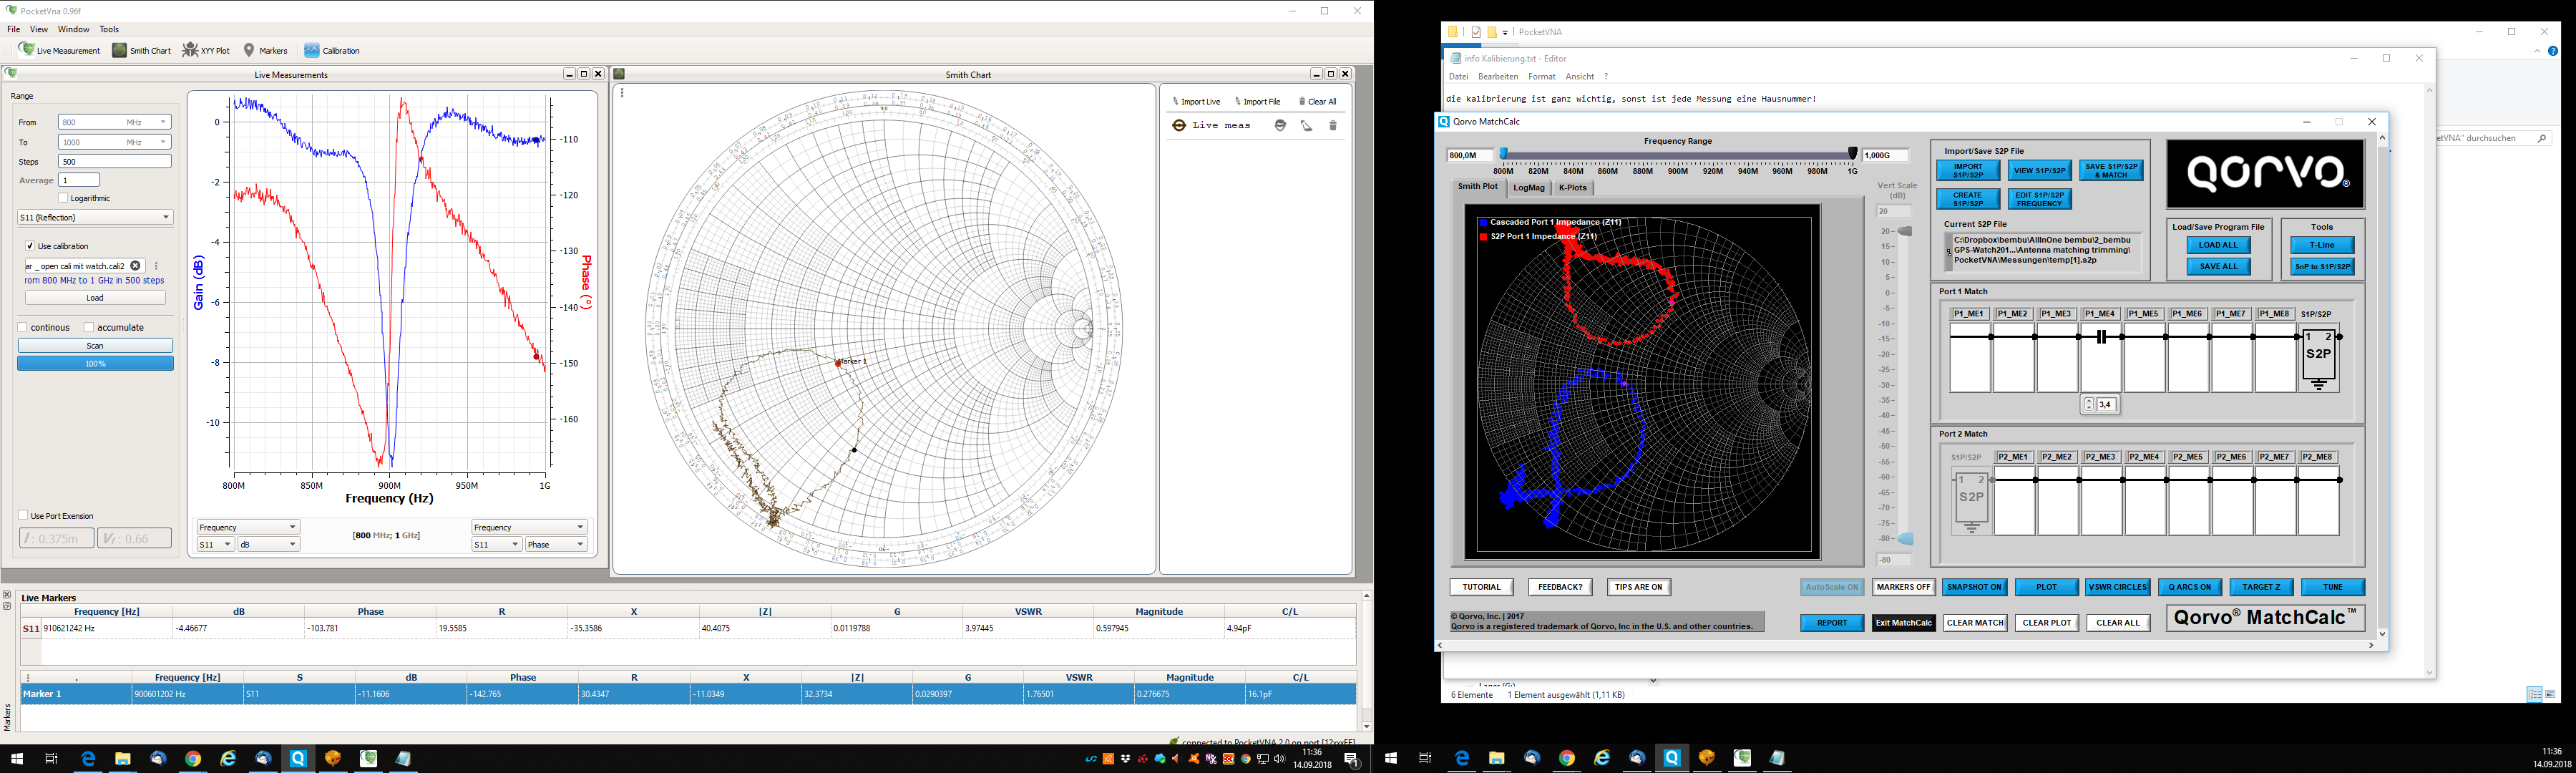Viewport: 2576px width, 773px height.
Task: Switch to LogMag tab in MatchCalc
Action: pyautogui.click(x=1529, y=187)
